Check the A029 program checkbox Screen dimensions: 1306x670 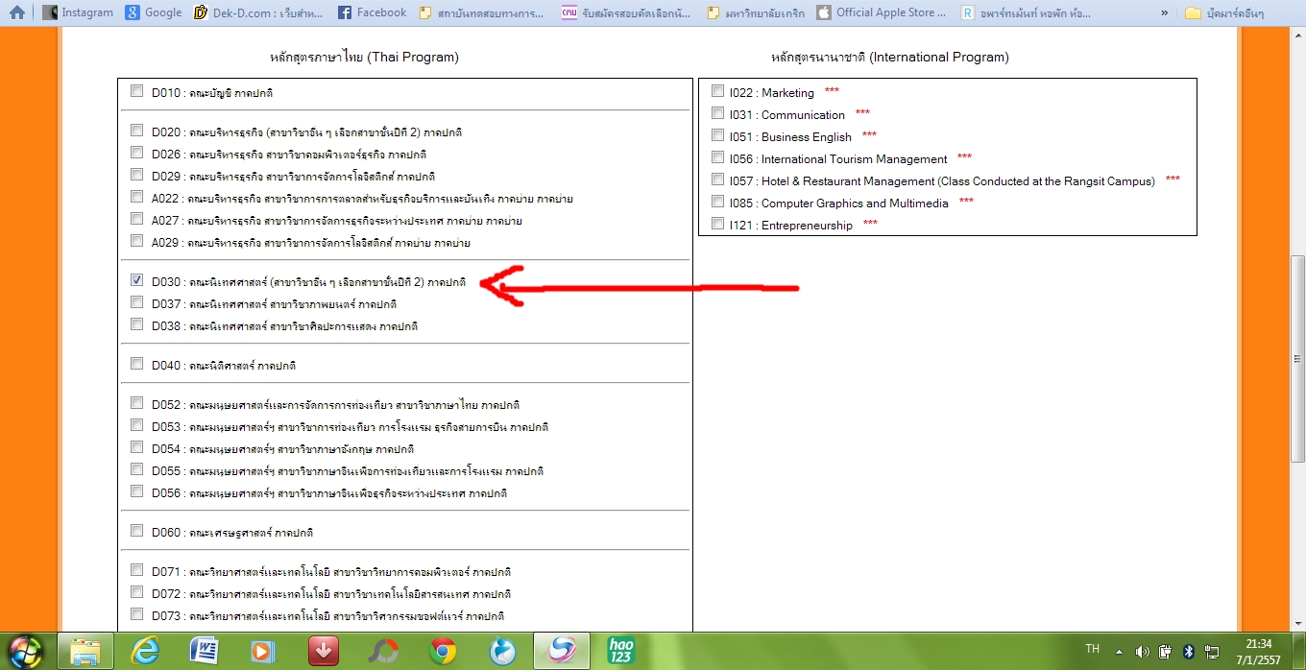point(136,241)
